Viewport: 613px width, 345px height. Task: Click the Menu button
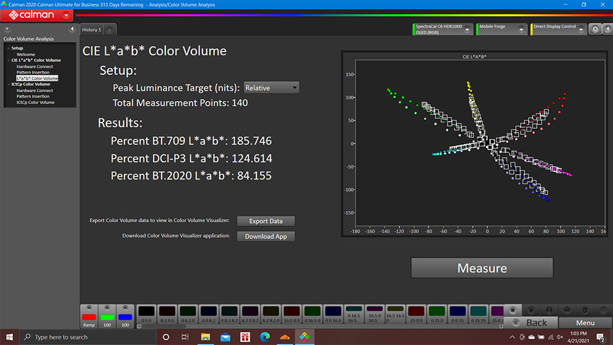[x=585, y=323]
